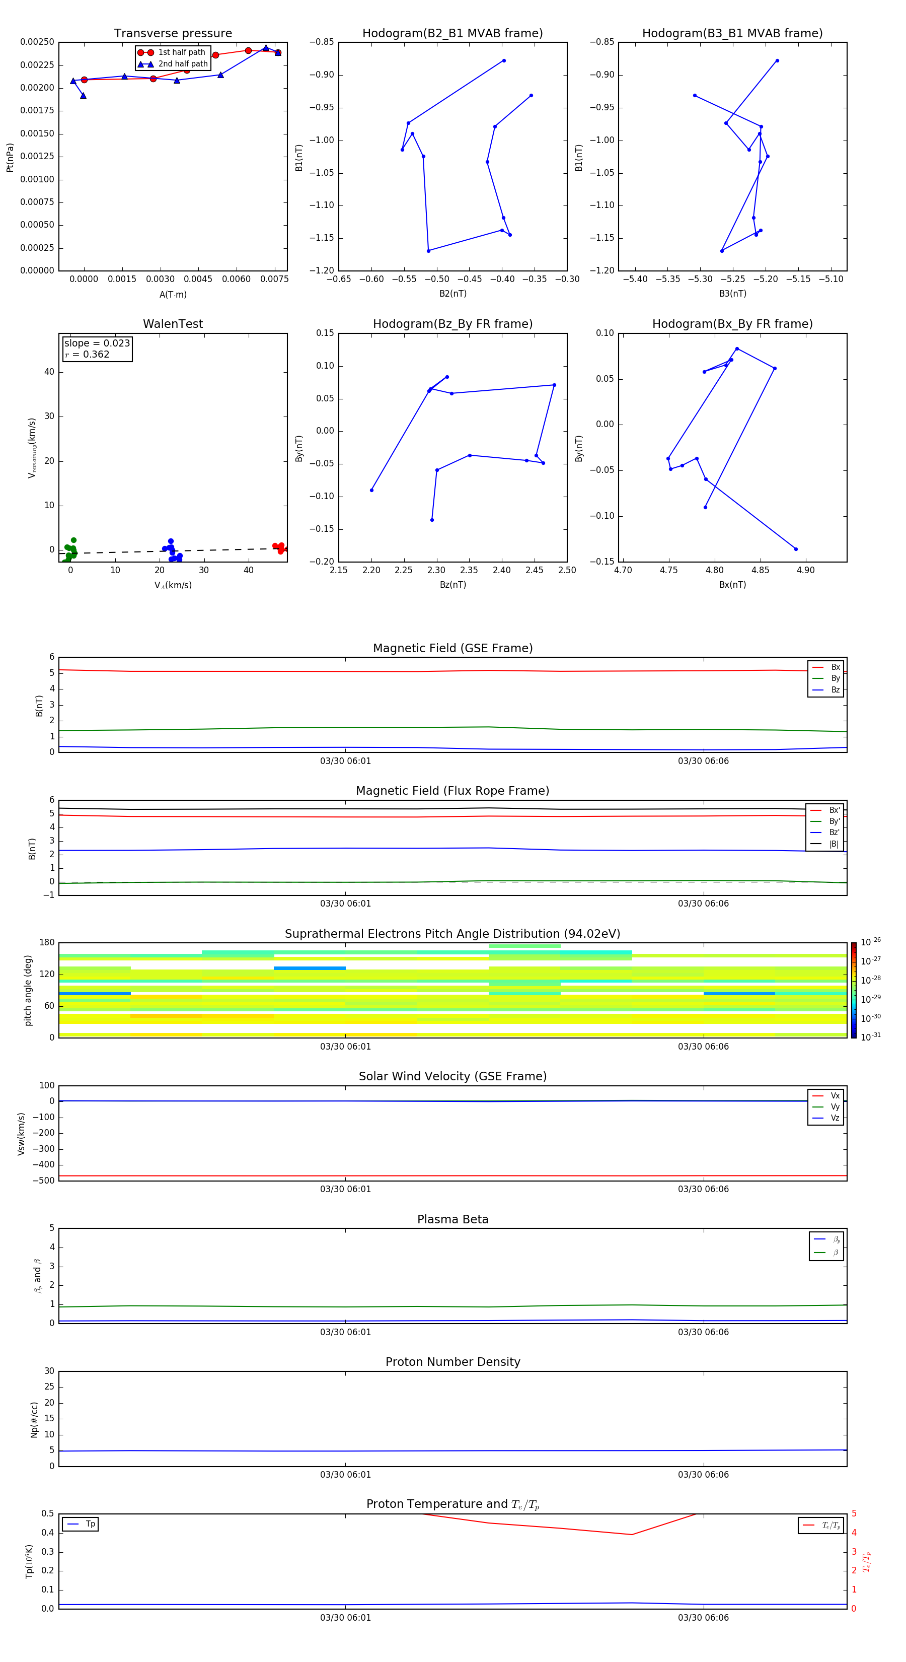Click "03/30 06:01" tick under GSE magnetic field plot

346,761
